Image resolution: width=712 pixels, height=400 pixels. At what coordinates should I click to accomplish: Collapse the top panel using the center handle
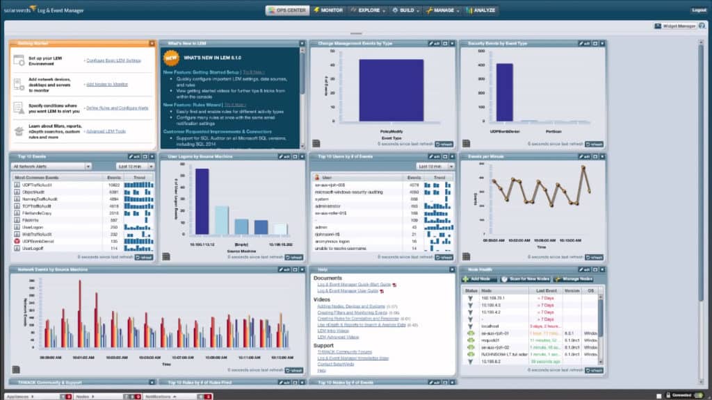[x=356, y=33]
